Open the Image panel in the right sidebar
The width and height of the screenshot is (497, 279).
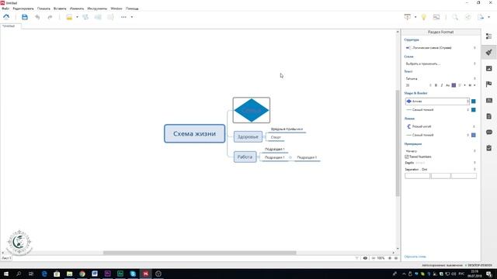(489, 68)
